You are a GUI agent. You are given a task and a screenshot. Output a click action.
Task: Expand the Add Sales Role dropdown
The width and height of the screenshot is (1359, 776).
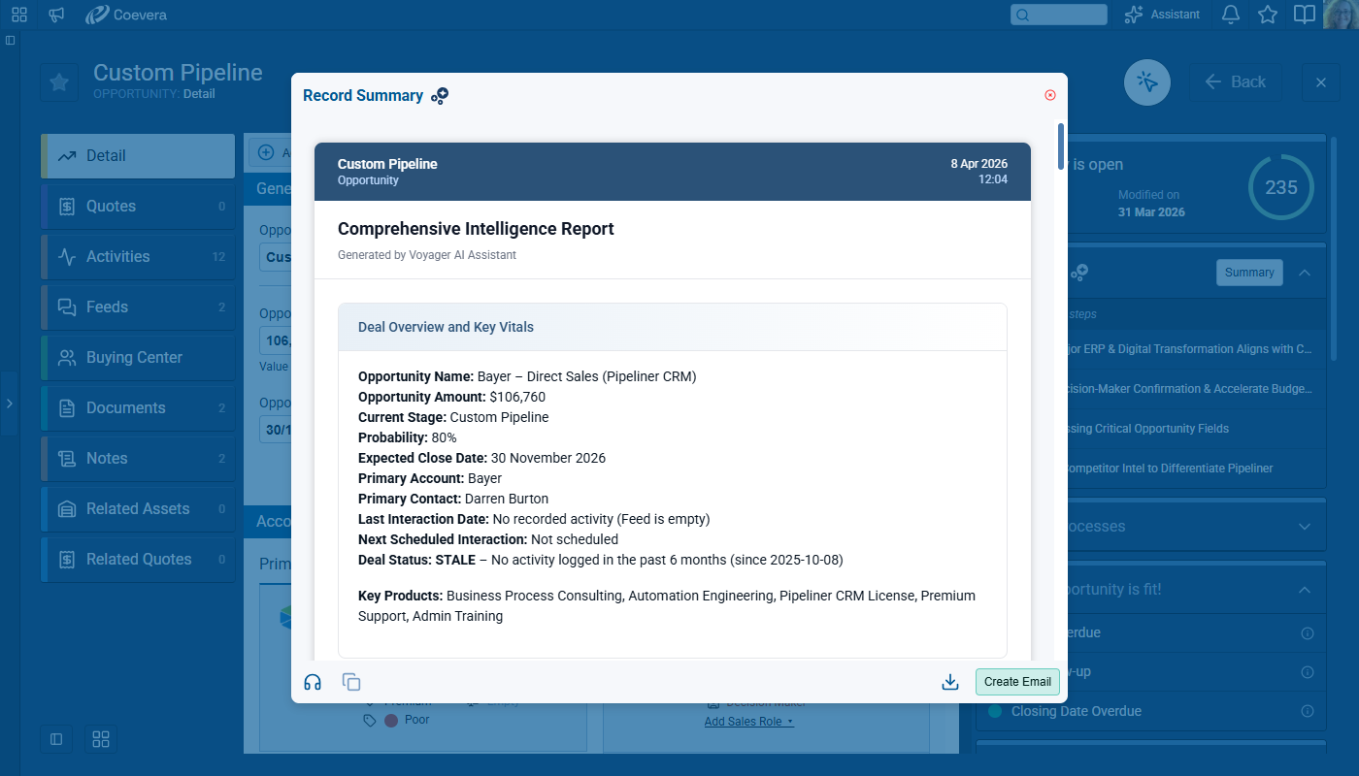coord(748,722)
